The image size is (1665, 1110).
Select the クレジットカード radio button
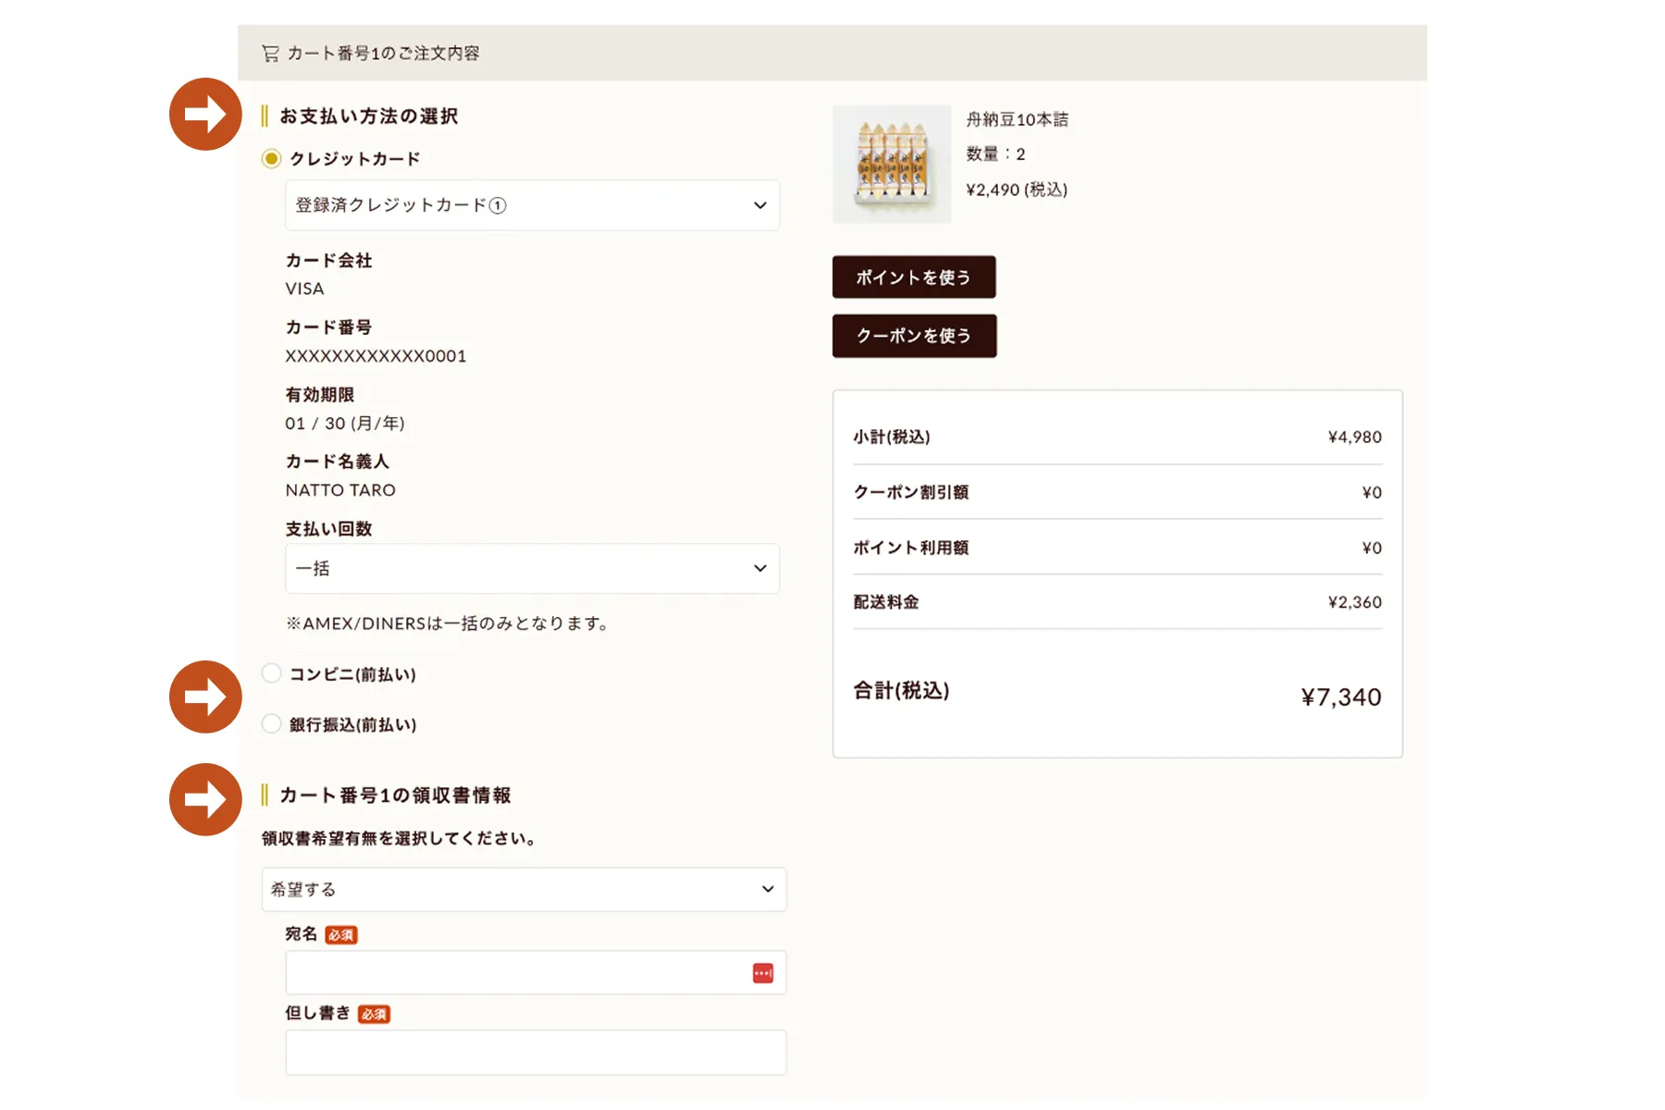click(x=271, y=159)
